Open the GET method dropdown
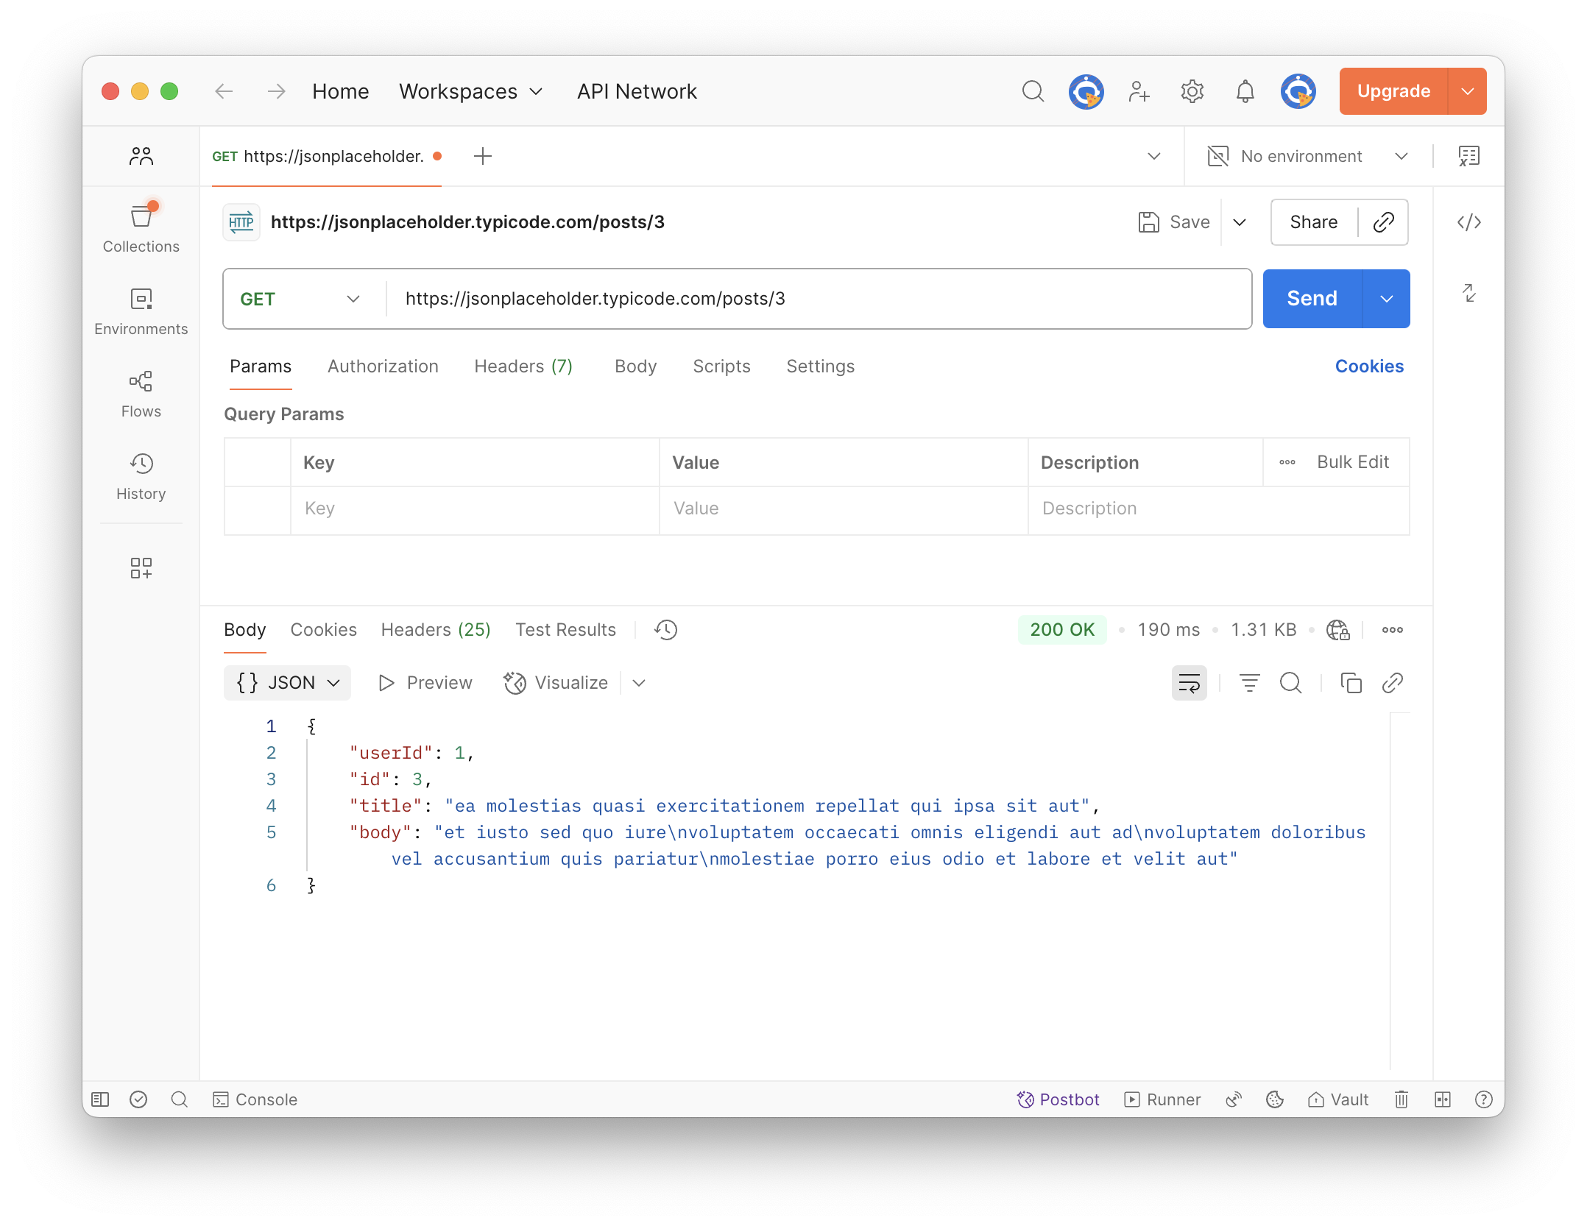 [300, 299]
